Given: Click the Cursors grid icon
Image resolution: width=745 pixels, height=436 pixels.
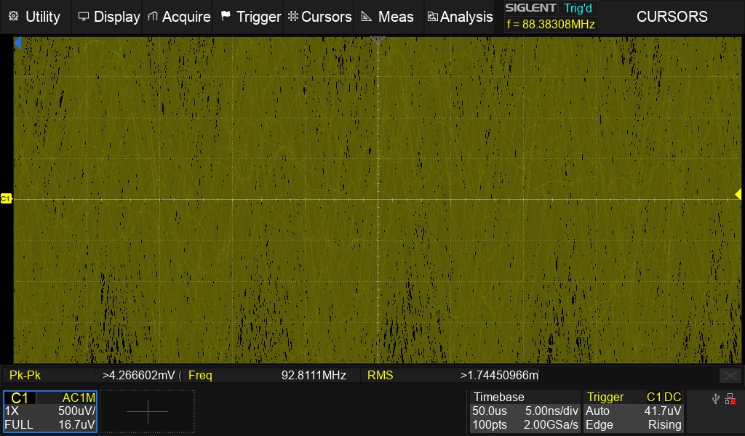Looking at the screenshot, I should 292,17.
